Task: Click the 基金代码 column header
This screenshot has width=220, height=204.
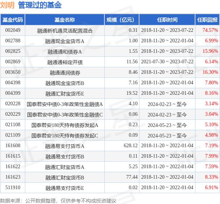Action: [13, 20]
